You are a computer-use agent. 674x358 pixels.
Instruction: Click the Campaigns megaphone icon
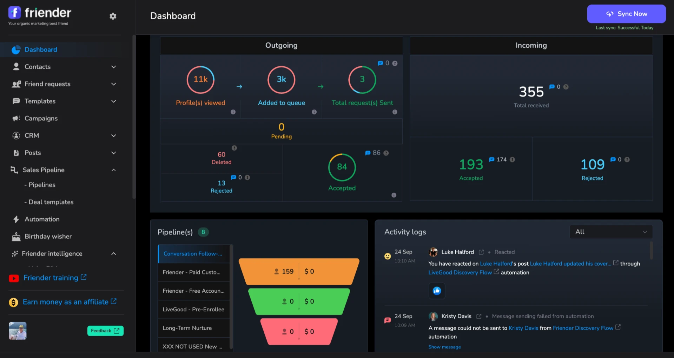(x=16, y=118)
